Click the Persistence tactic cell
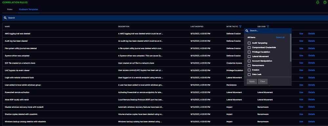The image size is (328, 126). click(x=231, y=85)
